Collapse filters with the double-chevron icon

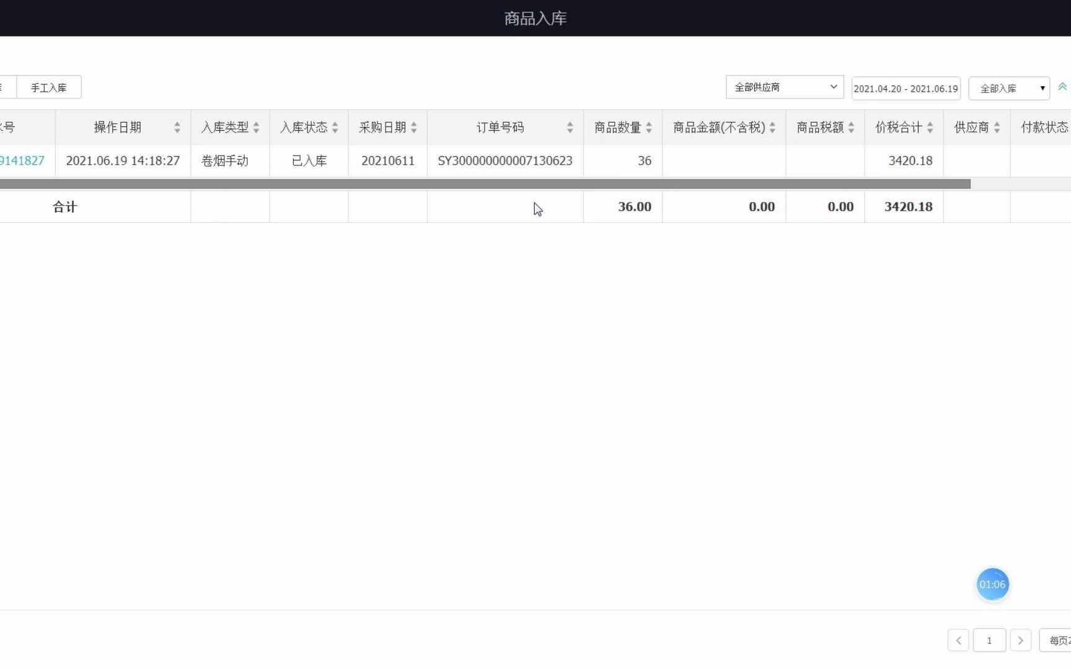point(1062,87)
